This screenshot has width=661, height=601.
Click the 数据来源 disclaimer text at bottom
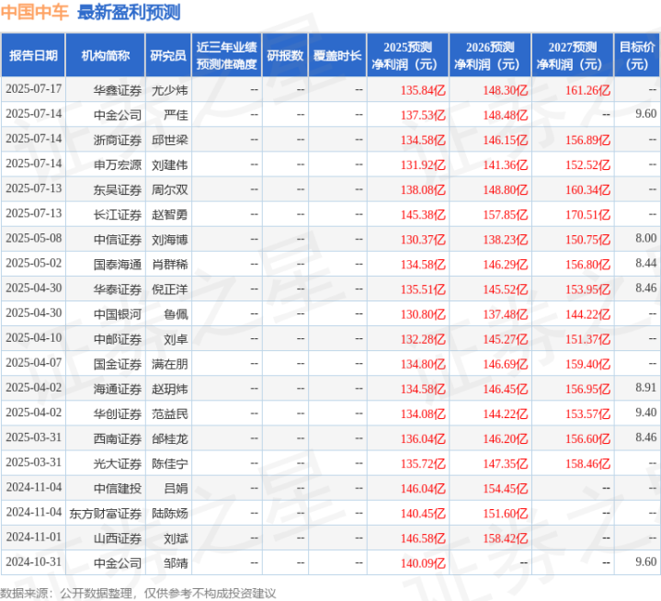[138, 593]
